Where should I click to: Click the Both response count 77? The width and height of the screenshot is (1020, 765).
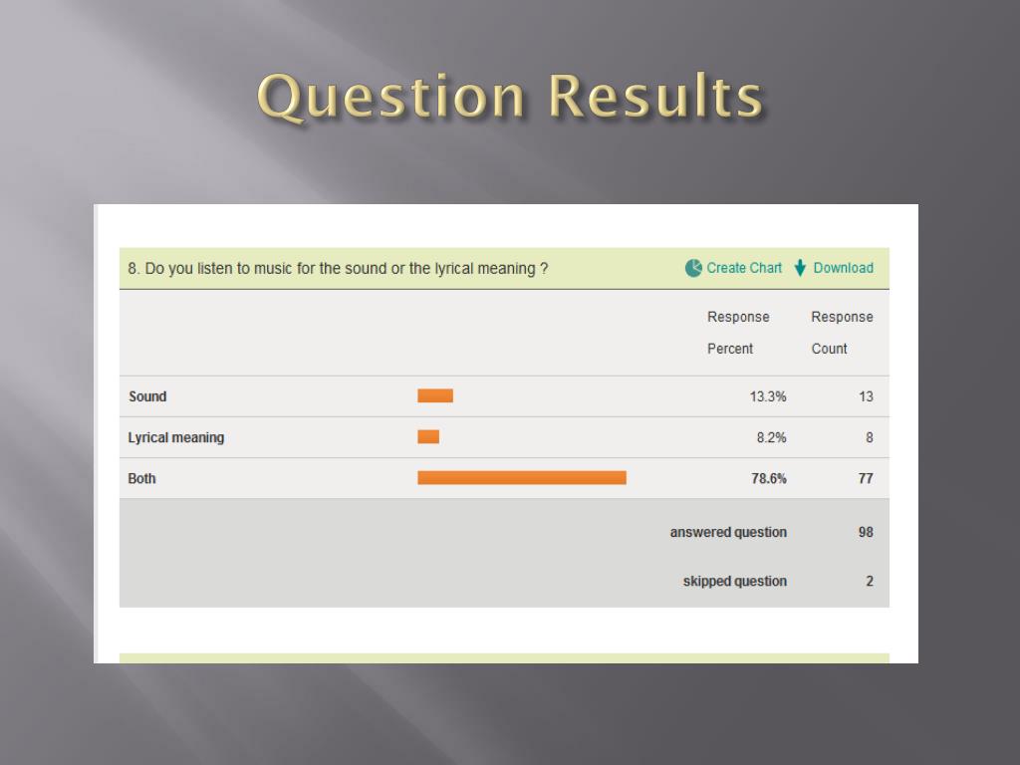(x=866, y=479)
